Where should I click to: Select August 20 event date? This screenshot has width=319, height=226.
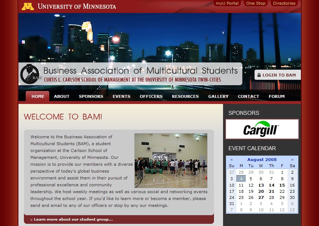pyautogui.click(x=261, y=191)
